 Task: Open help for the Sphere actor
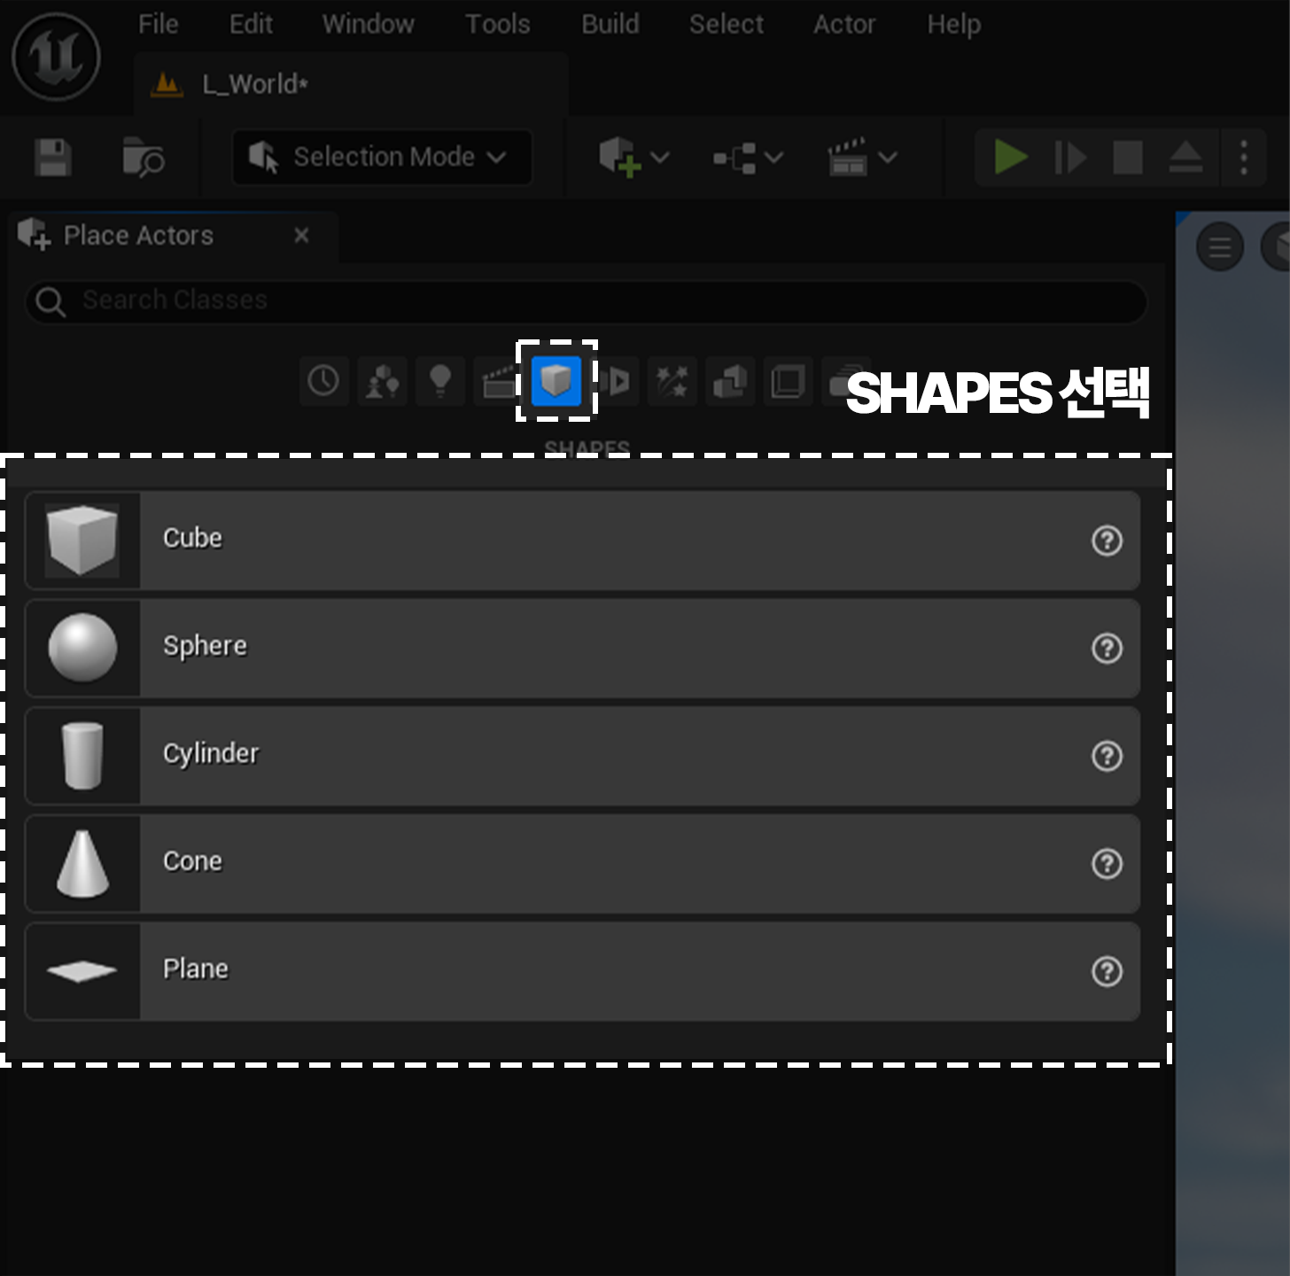point(1107,649)
